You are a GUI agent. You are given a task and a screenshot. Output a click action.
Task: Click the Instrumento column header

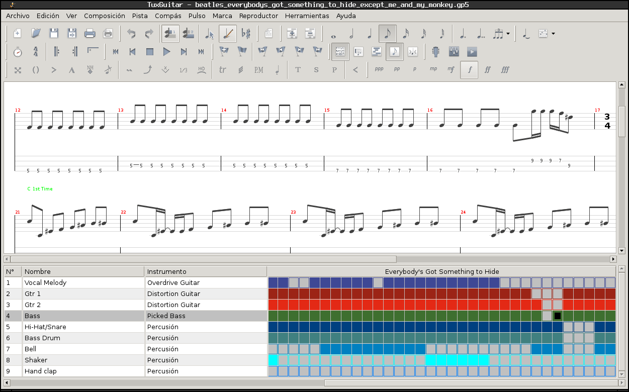click(x=166, y=272)
